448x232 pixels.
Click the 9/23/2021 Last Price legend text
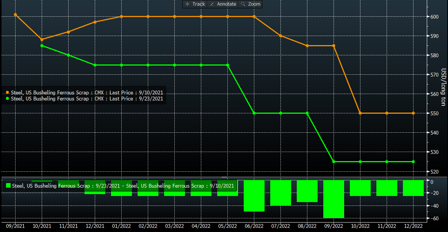point(87,99)
